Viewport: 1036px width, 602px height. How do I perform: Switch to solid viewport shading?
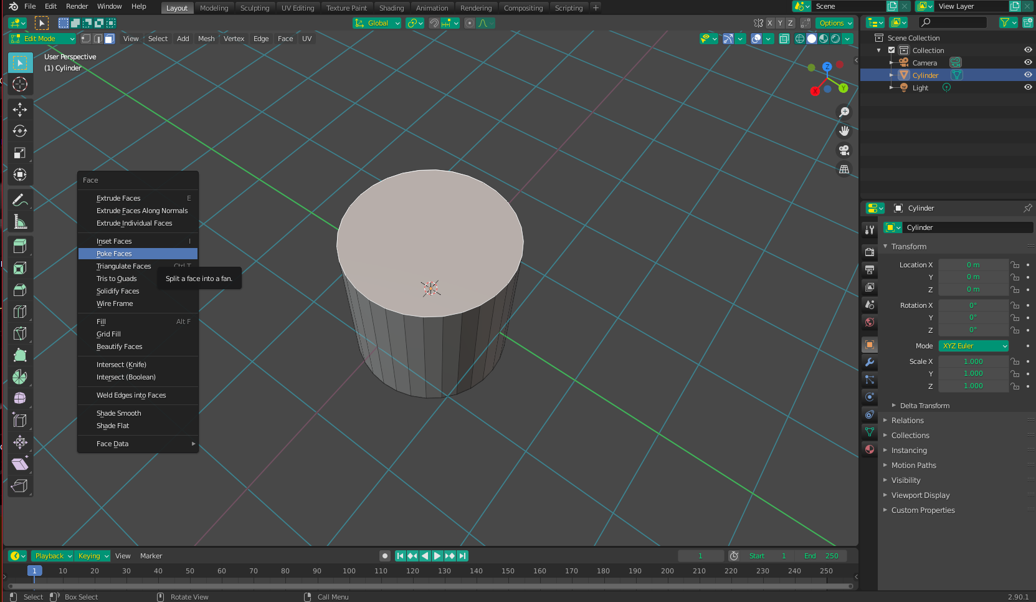(812, 39)
